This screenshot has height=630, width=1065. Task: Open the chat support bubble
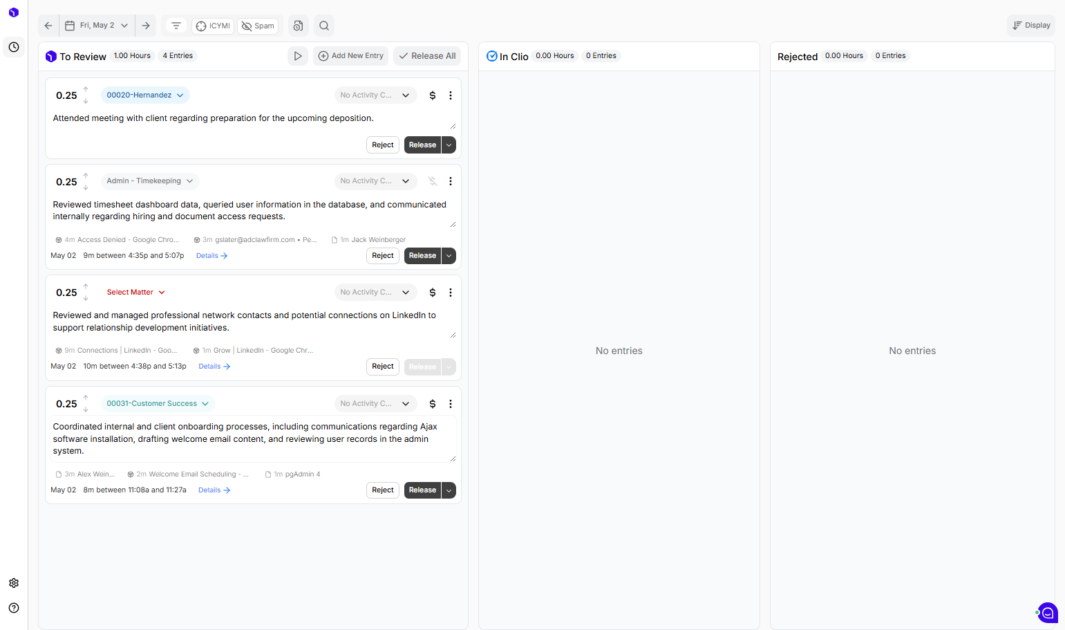1048,613
